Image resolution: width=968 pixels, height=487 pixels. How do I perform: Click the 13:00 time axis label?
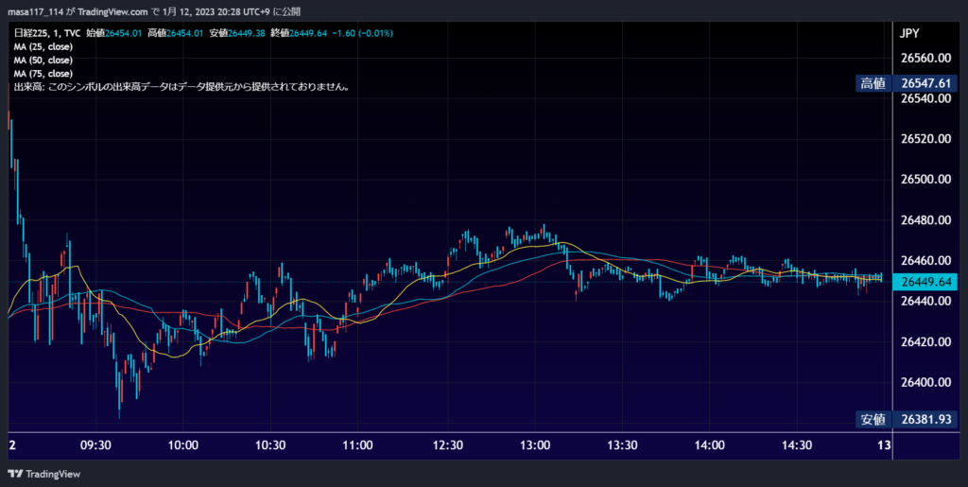tap(535, 445)
